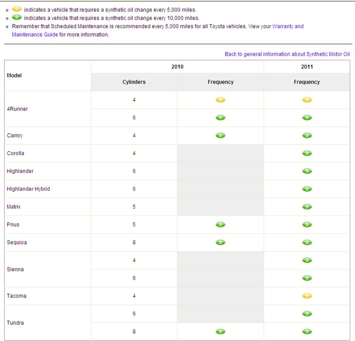Click the legend text about 5,000 miles oil change

tap(110, 10)
